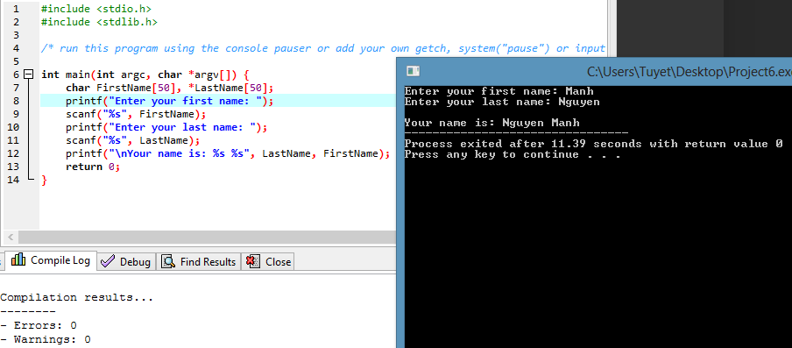
Task: Click the highlighted 'Enter your first name' printf line
Action: [x=169, y=101]
